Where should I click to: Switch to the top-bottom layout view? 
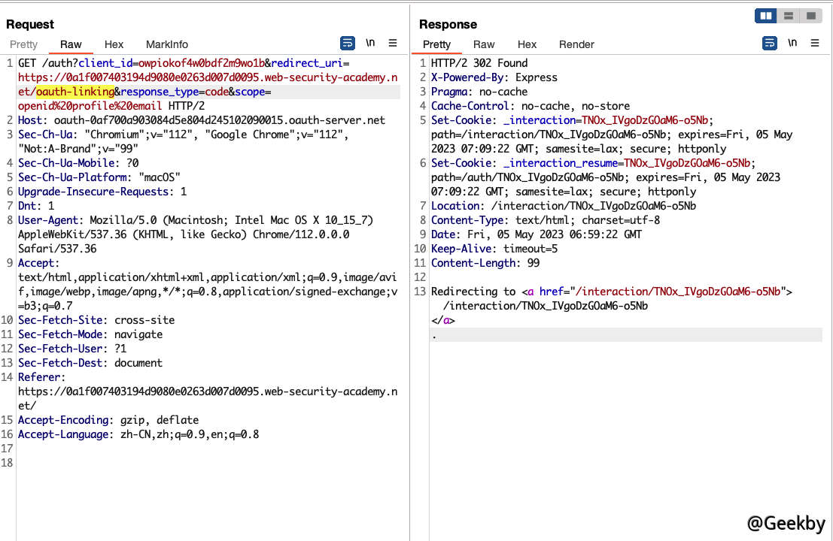pos(788,16)
